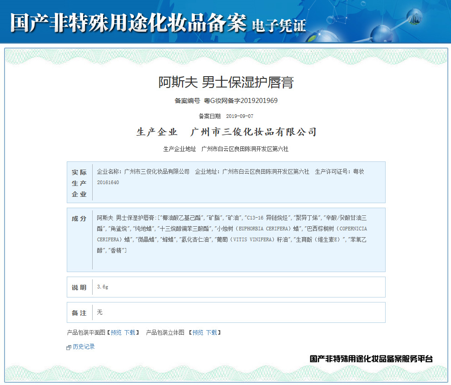Click ingredient text 香精
Viewport: 451px width, 385px height.
coord(116,250)
